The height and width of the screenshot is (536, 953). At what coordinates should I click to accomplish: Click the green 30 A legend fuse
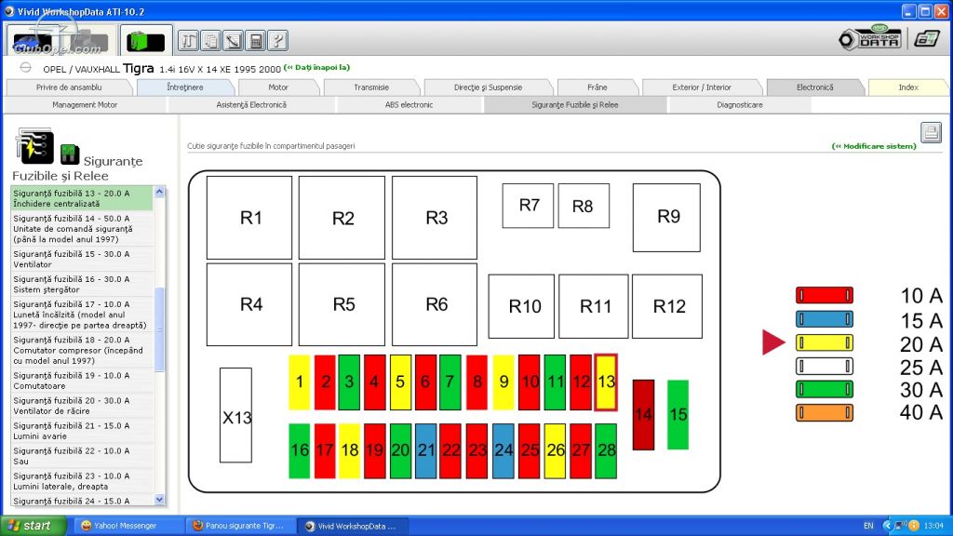(x=825, y=389)
